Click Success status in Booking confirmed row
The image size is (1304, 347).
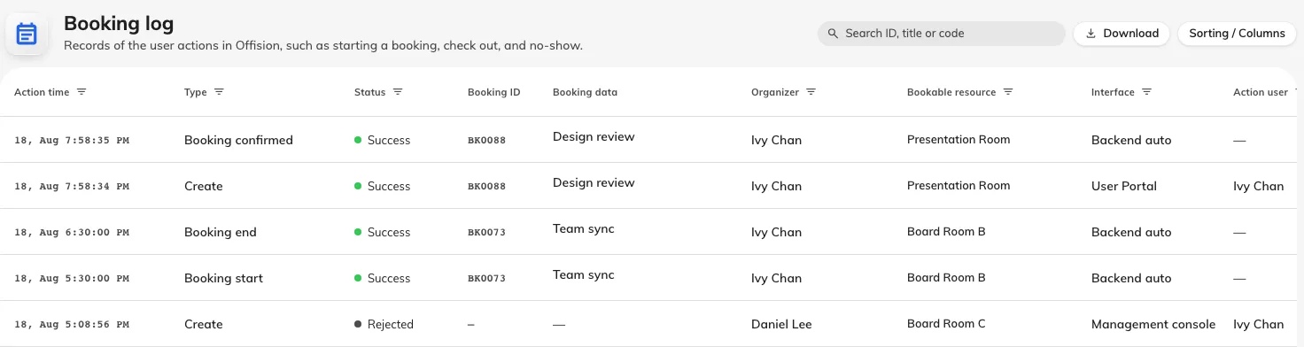pos(383,140)
